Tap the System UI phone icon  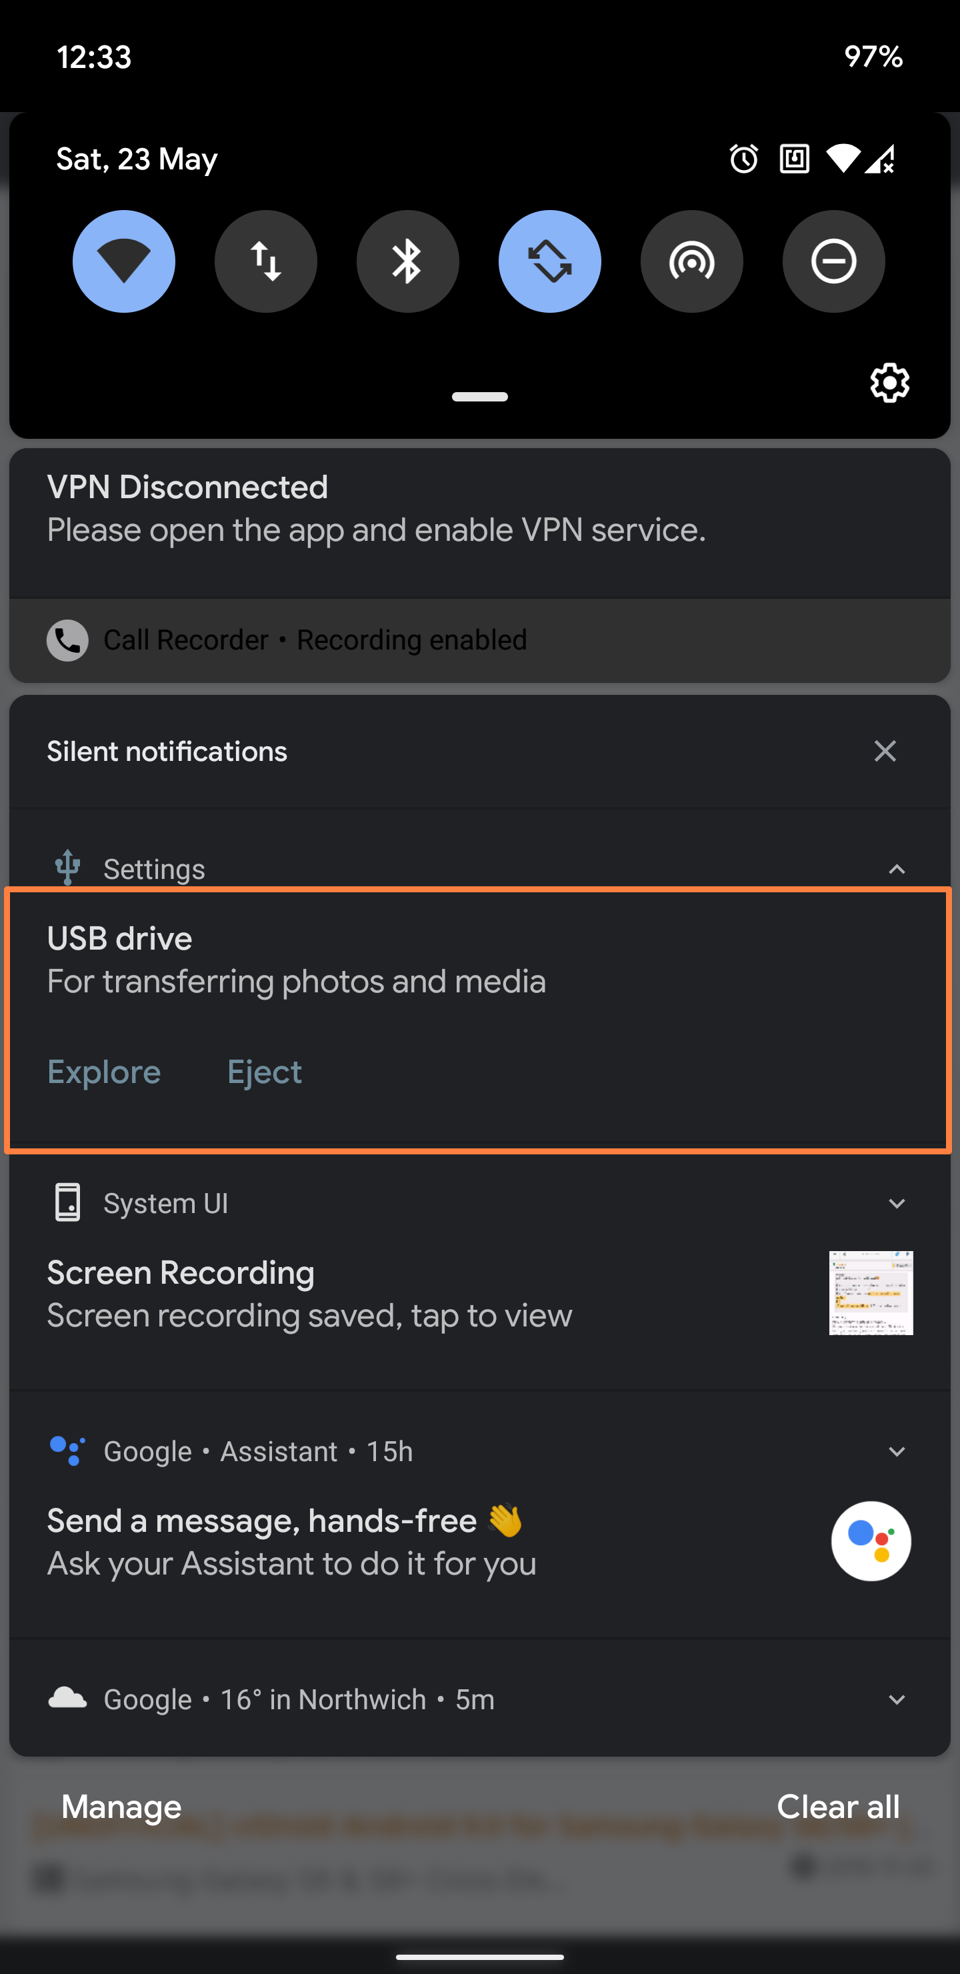click(67, 1202)
